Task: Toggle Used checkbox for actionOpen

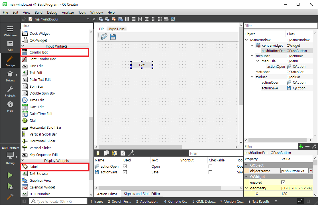Action: pyautogui.click(x=125, y=166)
